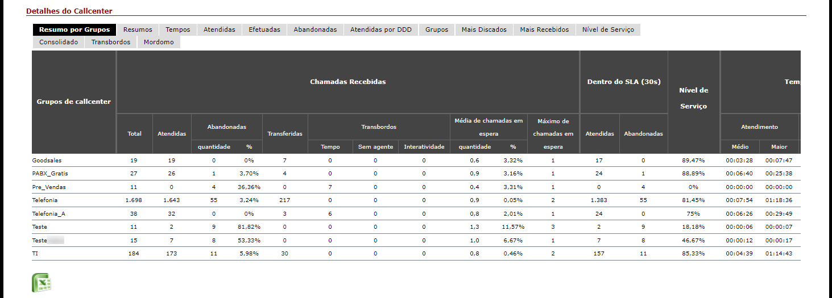Viewport: 832px width, 298px height.
Task: Click the 11,57% waiting percentage
Action: click(513, 226)
